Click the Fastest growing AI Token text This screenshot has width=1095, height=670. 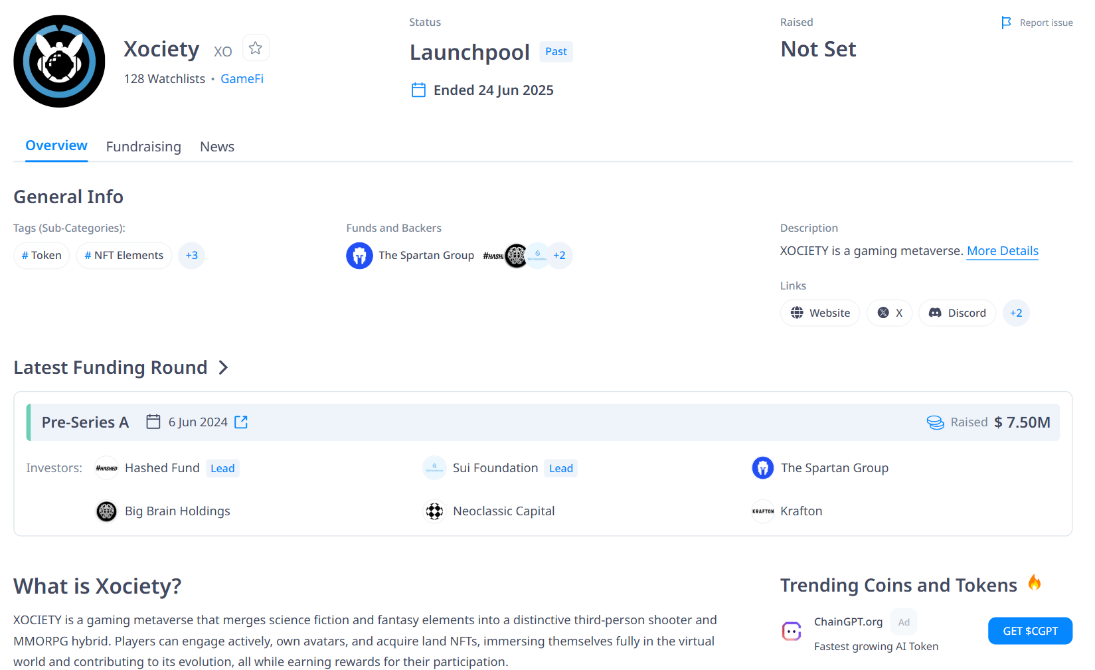coord(876,647)
